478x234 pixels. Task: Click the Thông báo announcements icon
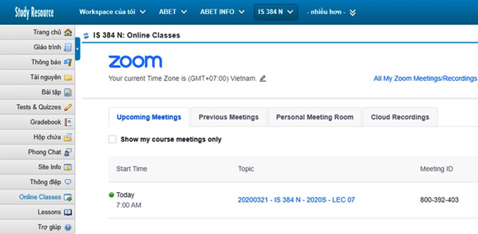(x=68, y=62)
